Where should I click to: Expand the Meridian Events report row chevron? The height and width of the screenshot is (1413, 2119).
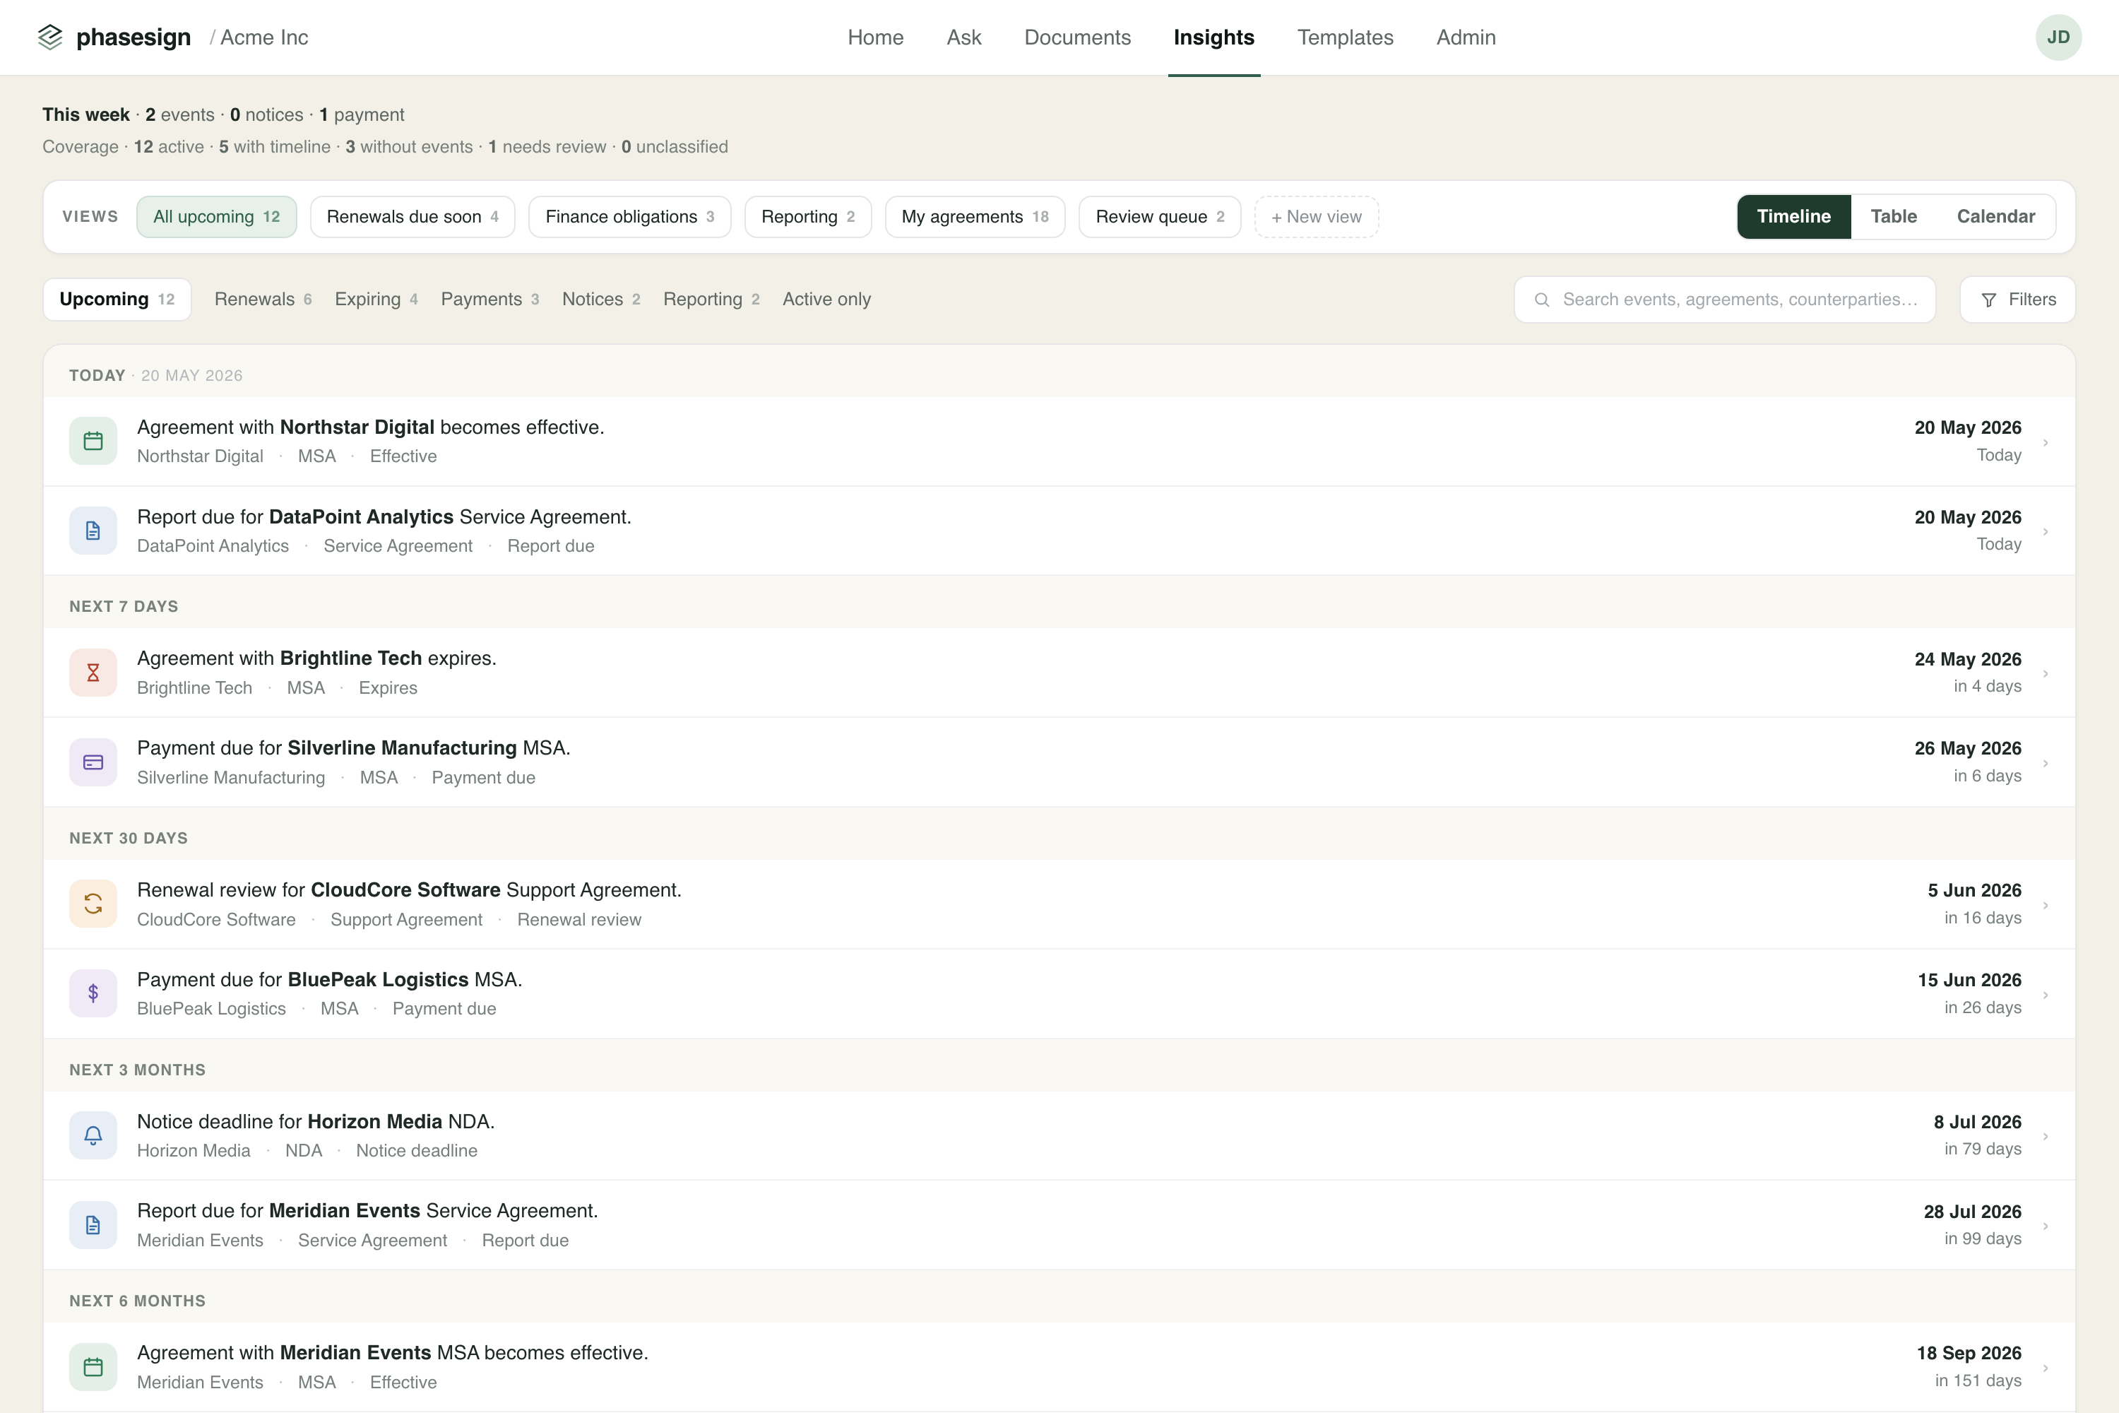point(2046,1226)
